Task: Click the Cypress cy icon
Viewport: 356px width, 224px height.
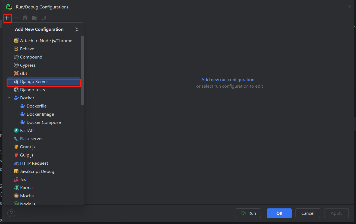Action: click(16, 65)
